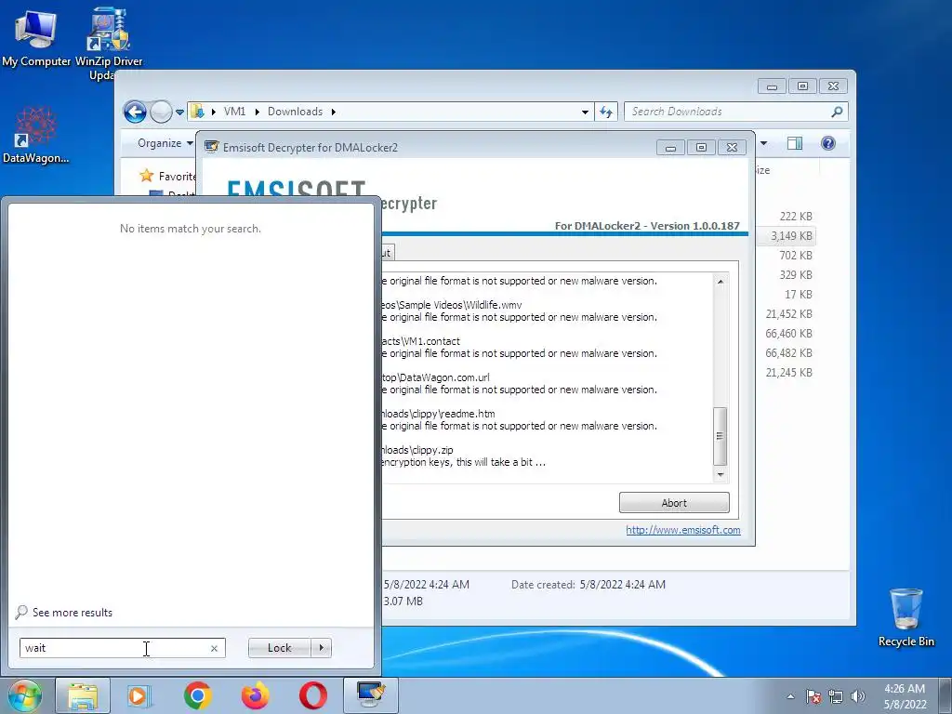
Task: Maximize the Explorer Downloads window
Action: (x=802, y=86)
